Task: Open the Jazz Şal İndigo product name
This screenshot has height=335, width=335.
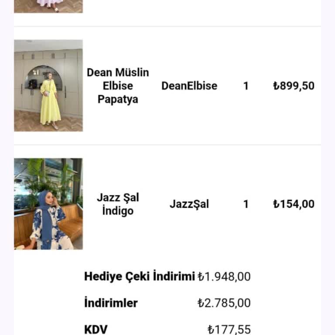Action: pos(118,204)
